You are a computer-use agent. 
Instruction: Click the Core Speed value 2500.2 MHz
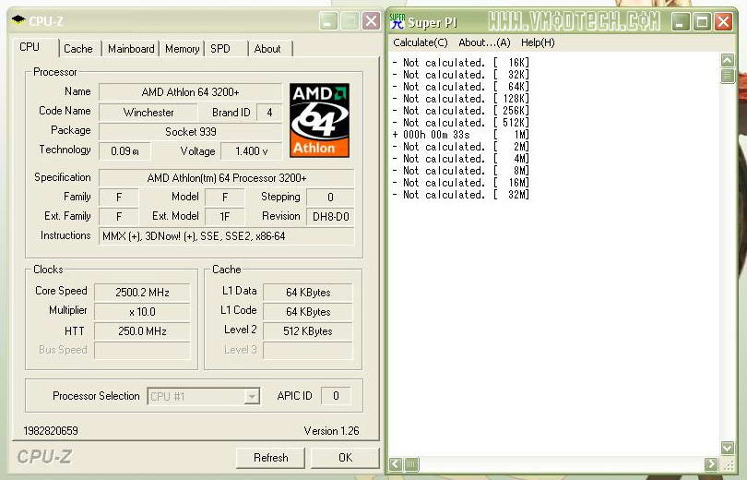pos(142,293)
